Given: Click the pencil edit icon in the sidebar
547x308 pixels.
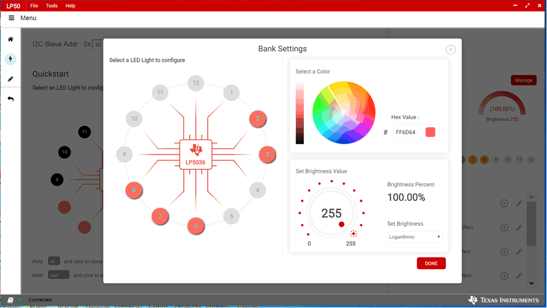Looking at the screenshot, I should click(10, 79).
